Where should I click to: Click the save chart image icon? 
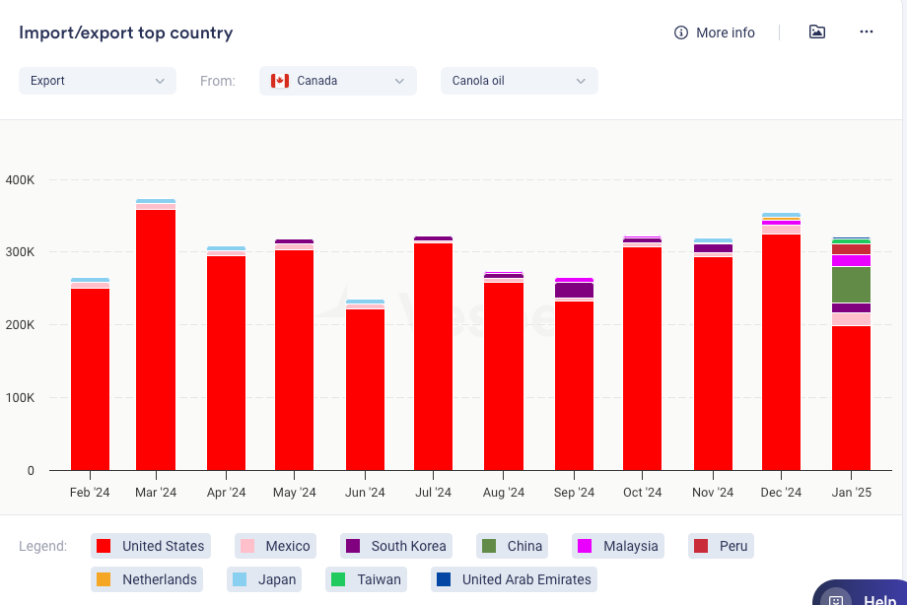816,32
